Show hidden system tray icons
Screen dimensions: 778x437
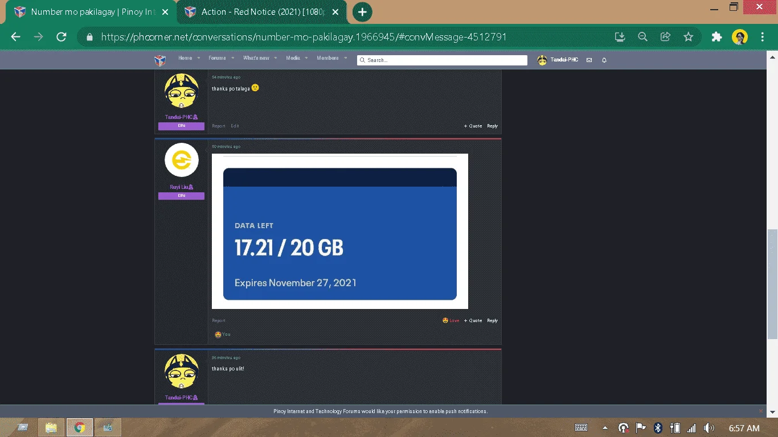click(x=605, y=428)
